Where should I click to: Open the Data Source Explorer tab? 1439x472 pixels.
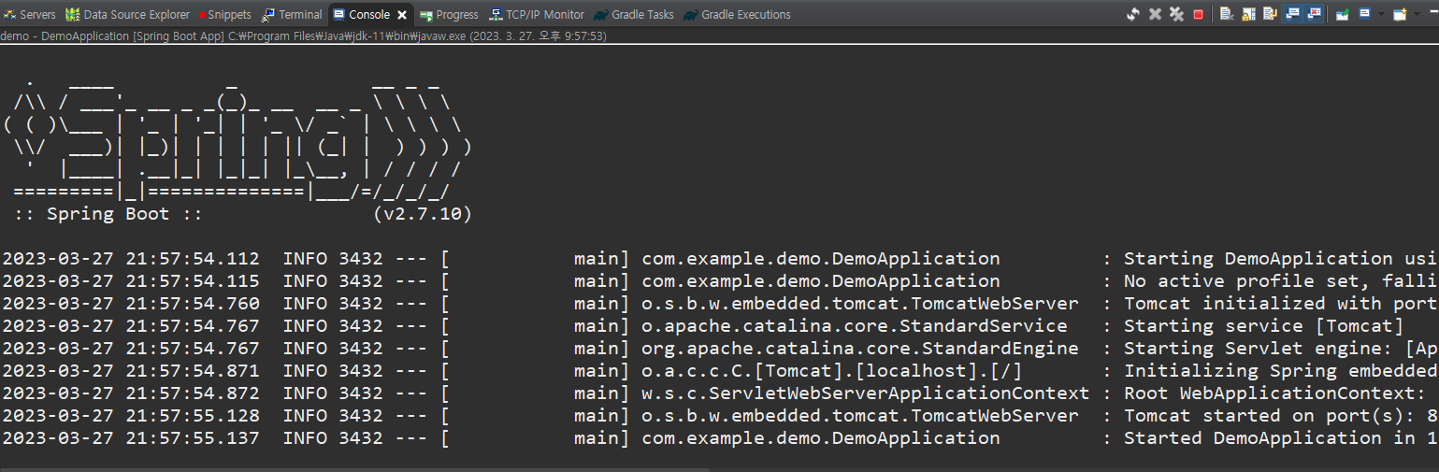tap(128, 14)
